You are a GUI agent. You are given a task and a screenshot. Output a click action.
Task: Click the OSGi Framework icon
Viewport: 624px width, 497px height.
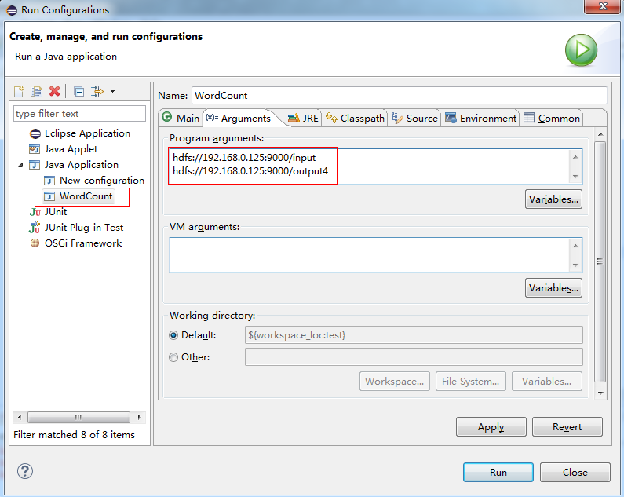point(35,243)
